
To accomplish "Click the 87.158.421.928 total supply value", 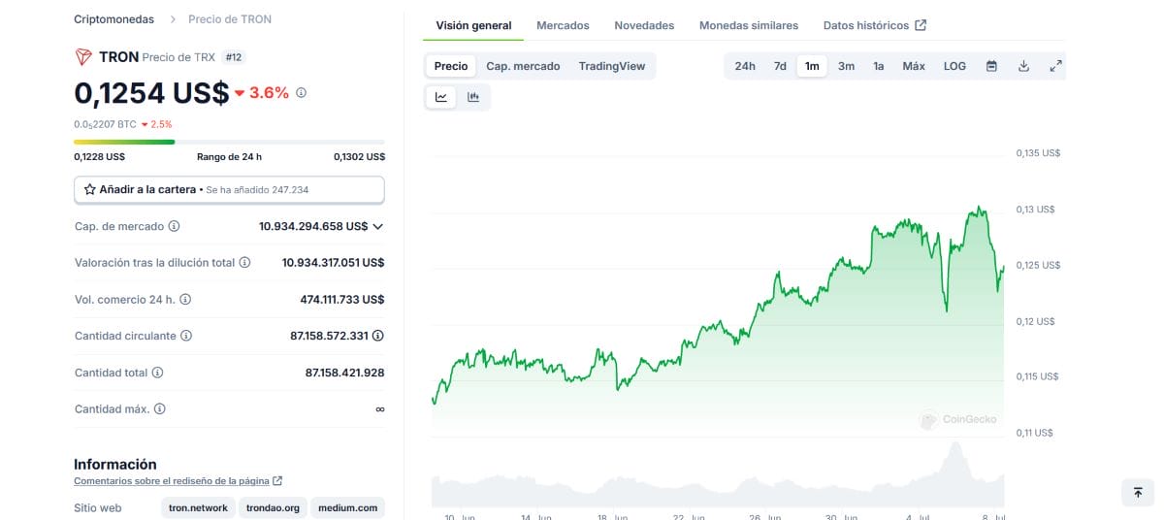I will (x=344, y=373).
